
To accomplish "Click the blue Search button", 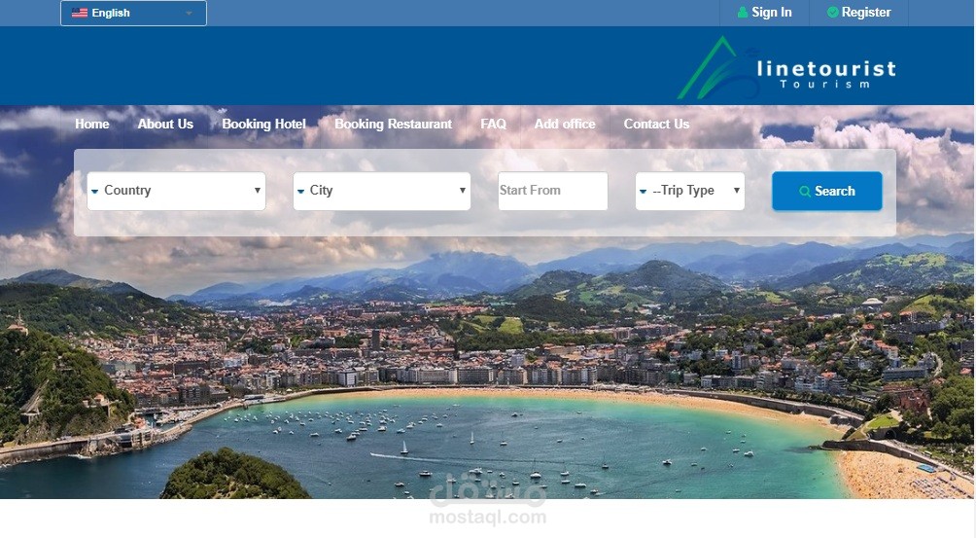I will coord(826,191).
